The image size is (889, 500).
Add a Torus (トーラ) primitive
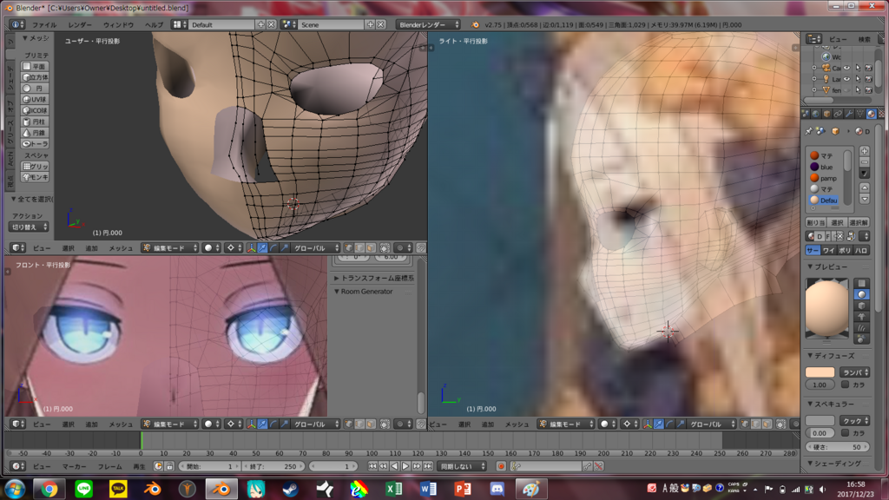(x=35, y=144)
